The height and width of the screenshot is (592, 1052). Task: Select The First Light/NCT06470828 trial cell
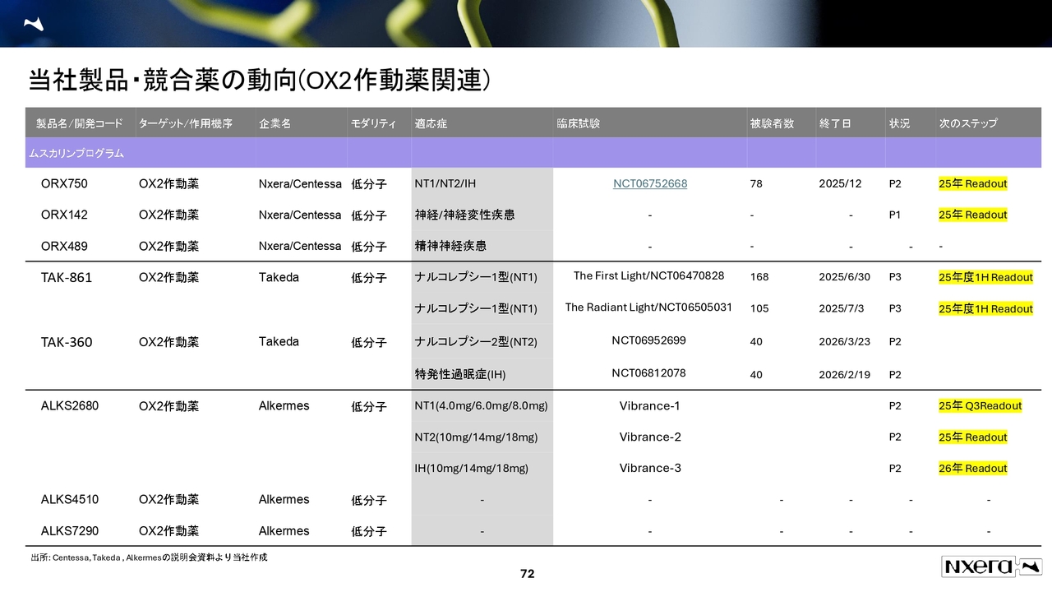click(x=649, y=276)
